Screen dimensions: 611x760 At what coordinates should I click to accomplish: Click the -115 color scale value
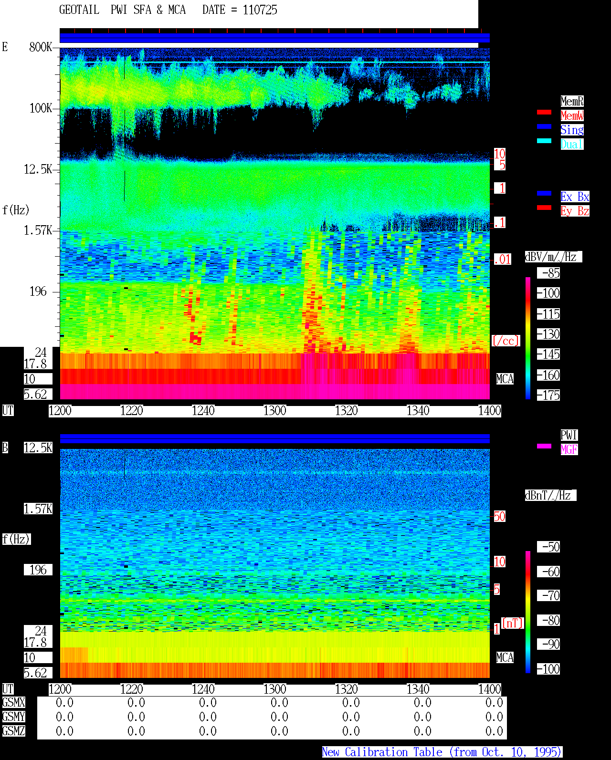coord(548,314)
